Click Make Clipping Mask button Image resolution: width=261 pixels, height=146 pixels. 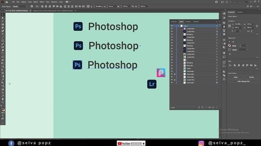point(243,81)
